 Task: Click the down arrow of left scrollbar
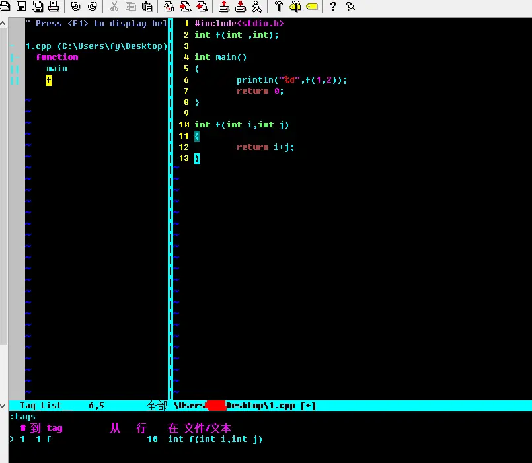click(x=3, y=406)
